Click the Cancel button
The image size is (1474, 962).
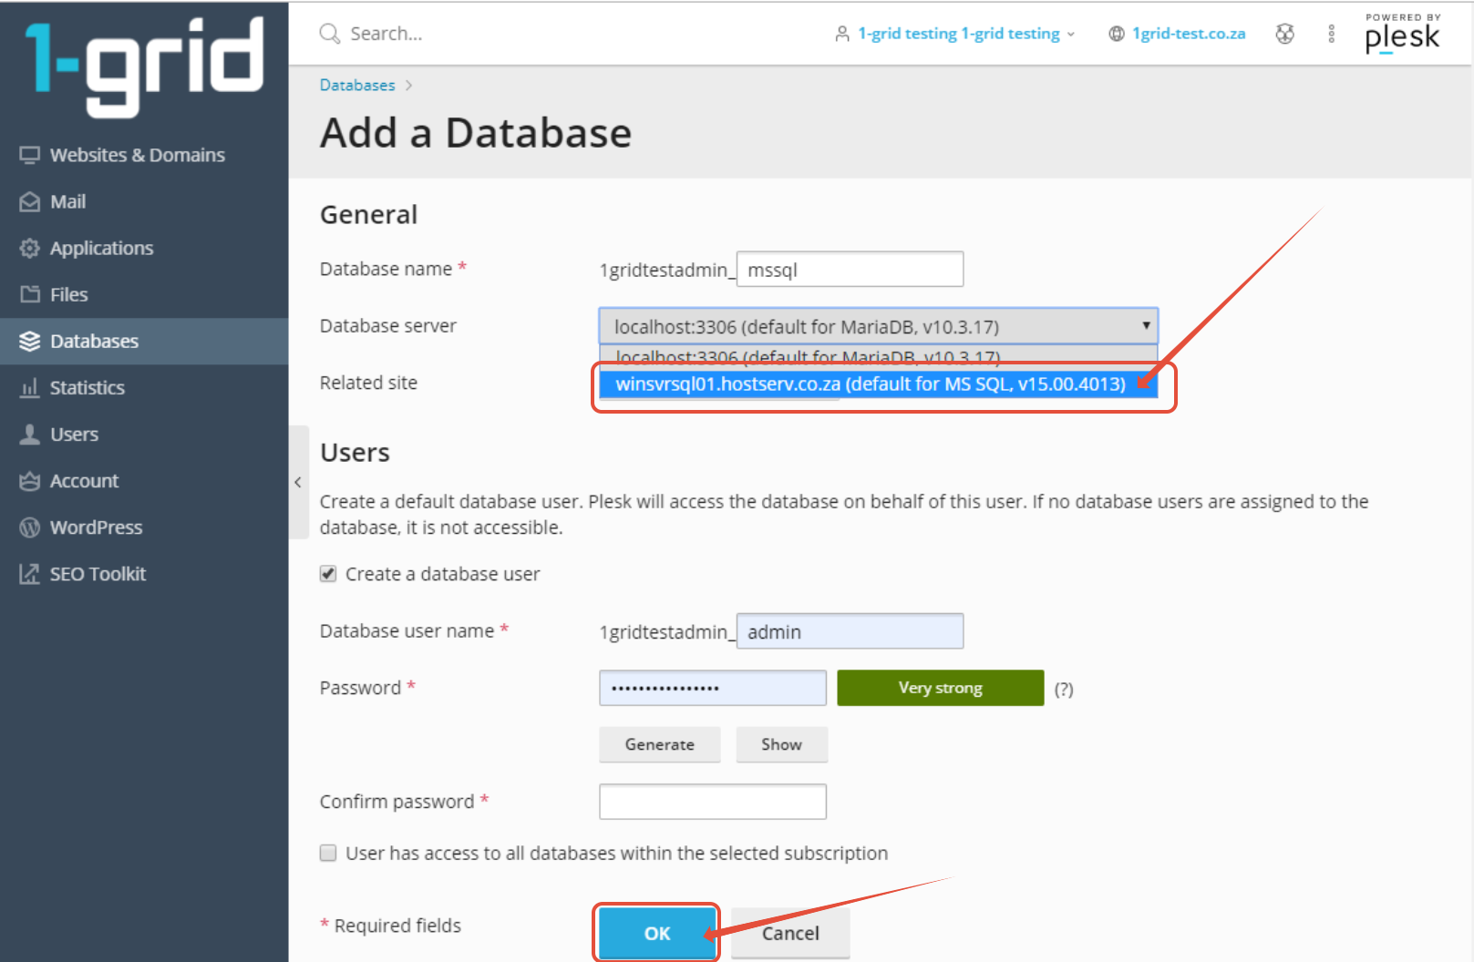pyautogui.click(x=790, y=933)
